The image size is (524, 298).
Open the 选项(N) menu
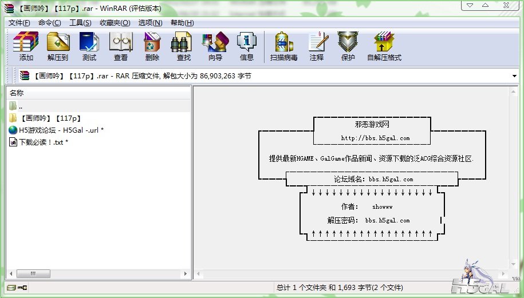(149, 23)
